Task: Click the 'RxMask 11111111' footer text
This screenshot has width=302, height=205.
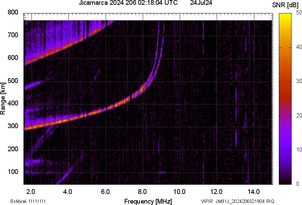Action: click(28, 202)
